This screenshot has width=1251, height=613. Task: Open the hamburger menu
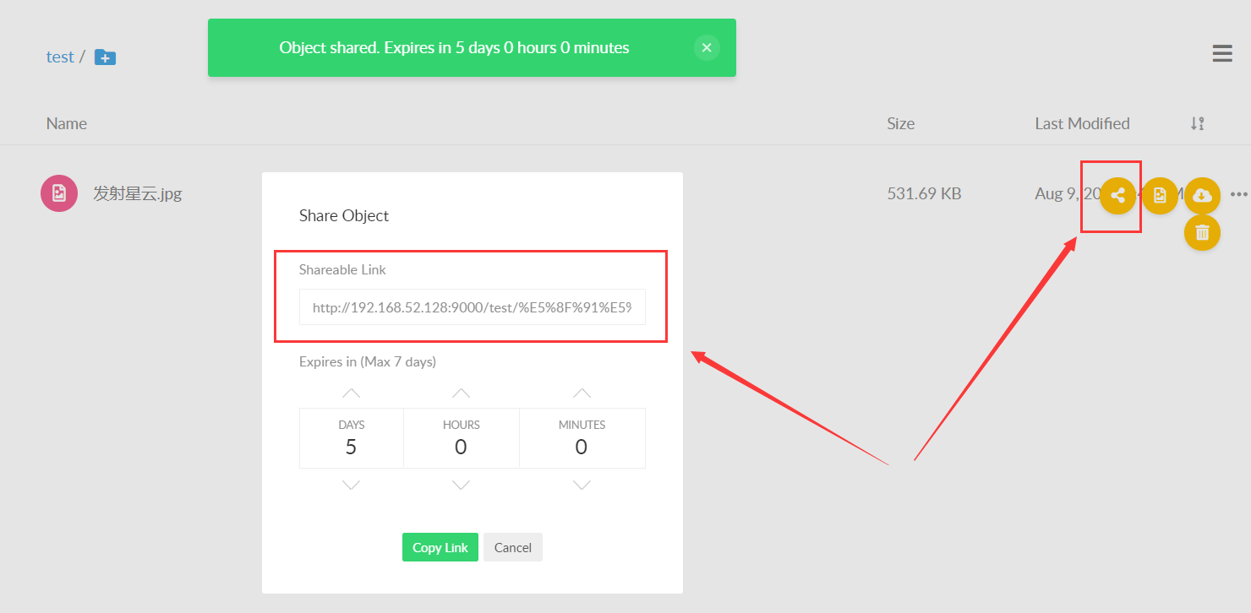[1221, 54]
